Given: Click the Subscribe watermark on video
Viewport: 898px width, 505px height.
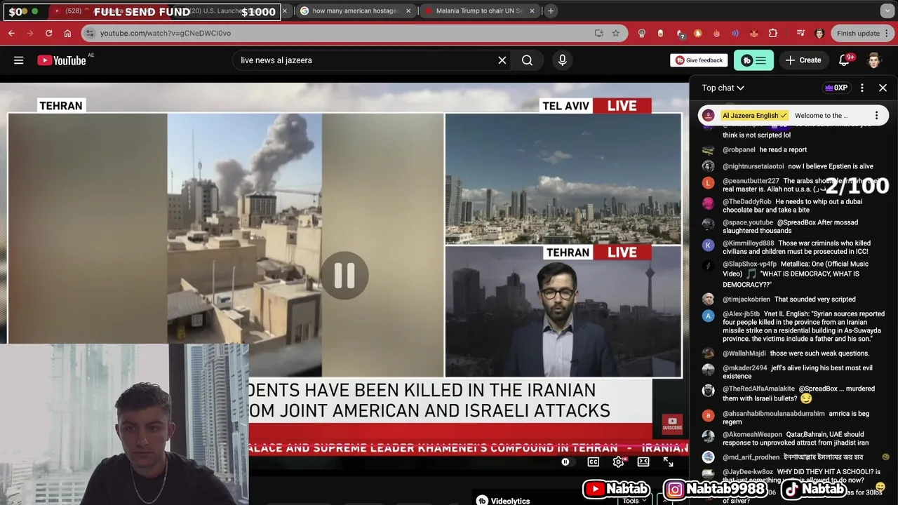Looking at the screenshot, I should pyautogui.click(x=672, y=424).
